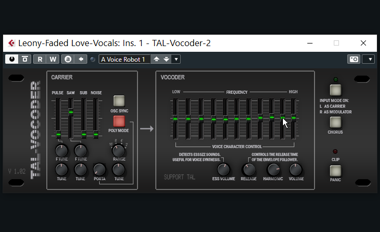The height and width of the screenshot is (232, 380).
Task: Click the HARMONIC knob
Action: pos(274,170)
